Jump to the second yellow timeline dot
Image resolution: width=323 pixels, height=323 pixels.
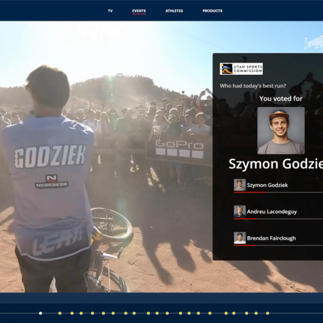click(x=72, y=313)
